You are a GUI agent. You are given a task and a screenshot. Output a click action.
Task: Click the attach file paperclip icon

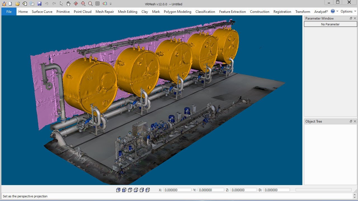pos(32,4)
